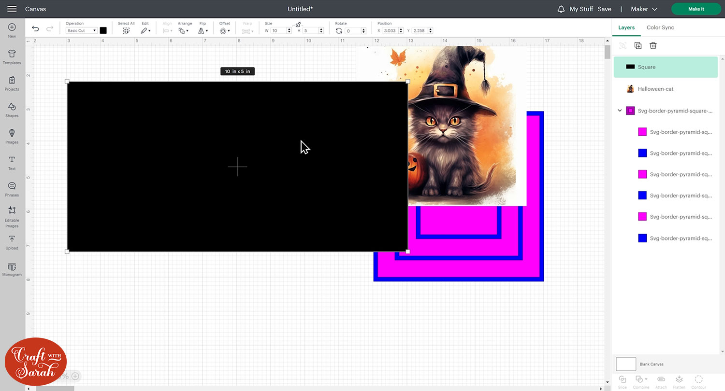
Task: Select the Square layer
Action: pyautogui.click(x=666, y=67)
